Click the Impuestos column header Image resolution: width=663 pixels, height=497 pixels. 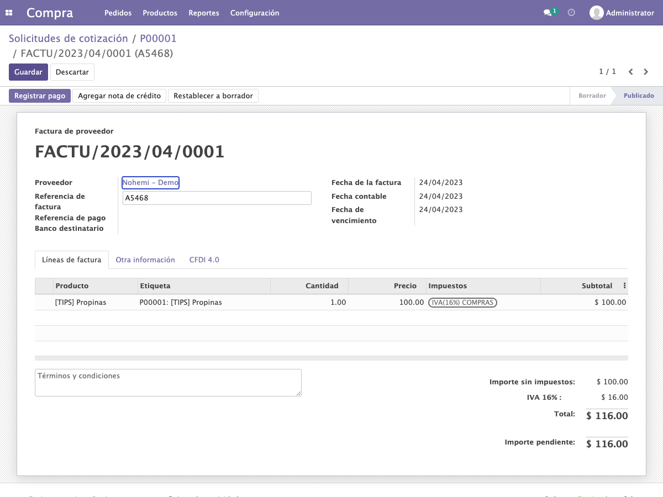pyautogui.click(x=483, y=286)
